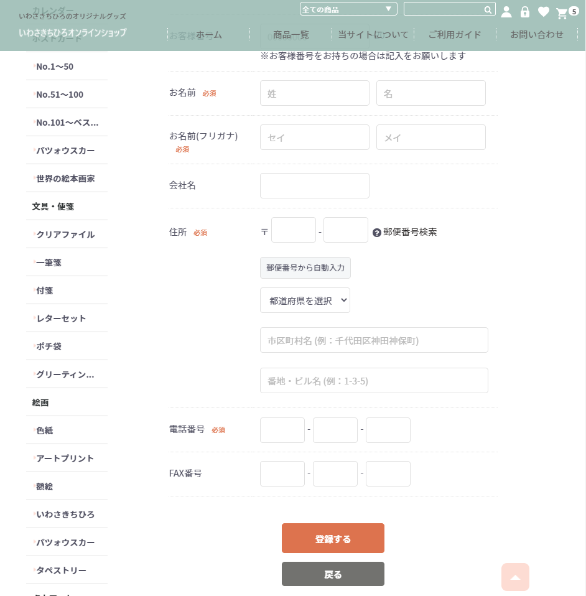Click the メイ furigana field
586x596 pixels.
coord(431,137)
